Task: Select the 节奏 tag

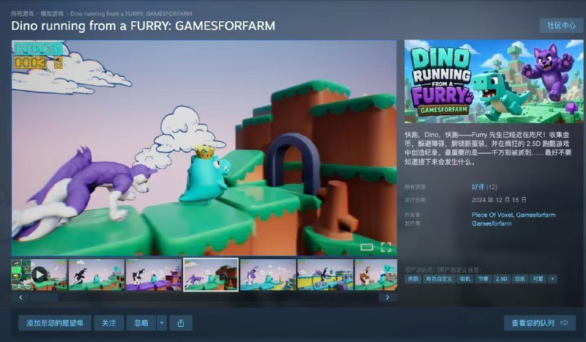Action: point(483,279)
